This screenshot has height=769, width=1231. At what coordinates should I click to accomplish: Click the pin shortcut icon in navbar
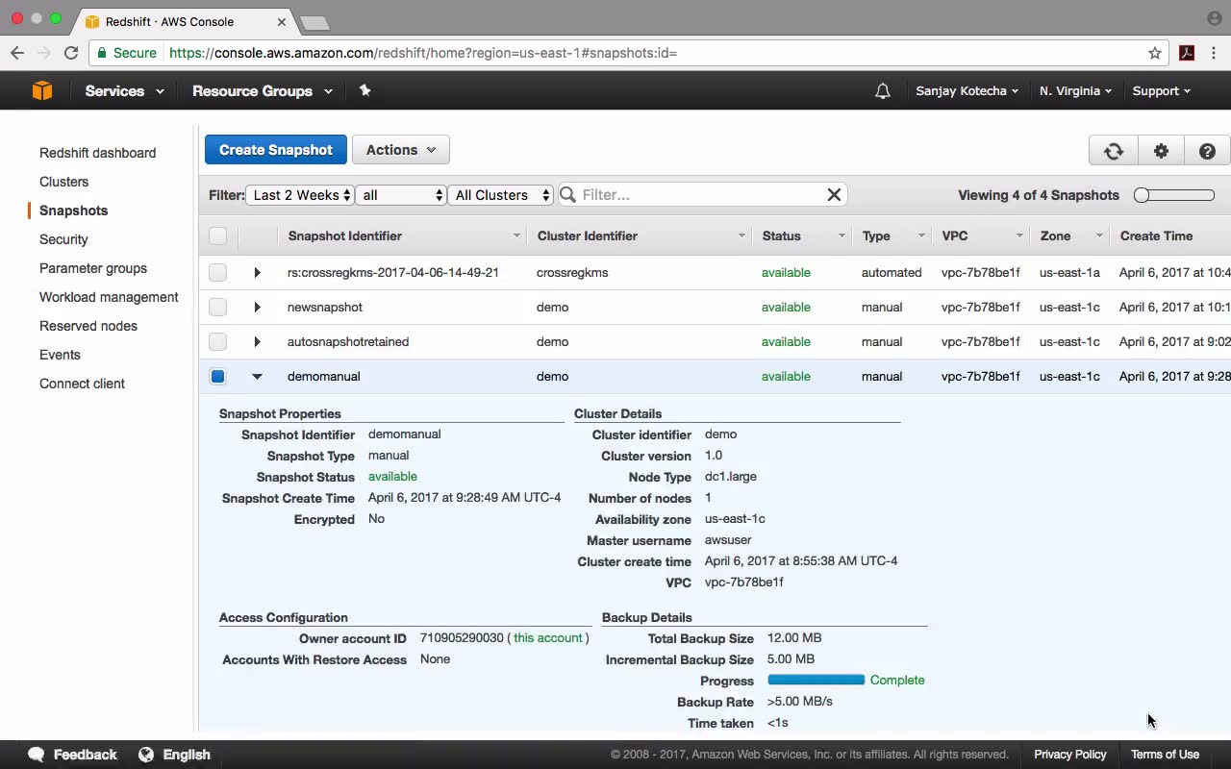364,90
